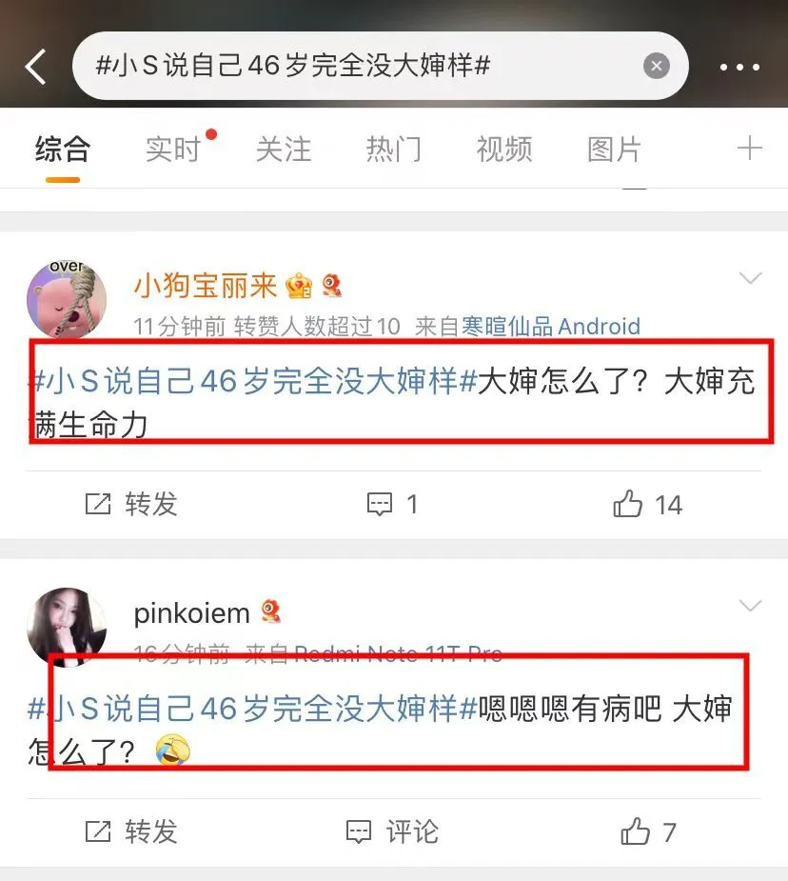Like pinkoiem's post with thumbs-up
The height and width of the screenshot is (881, 788).
(x=636, y=831)
